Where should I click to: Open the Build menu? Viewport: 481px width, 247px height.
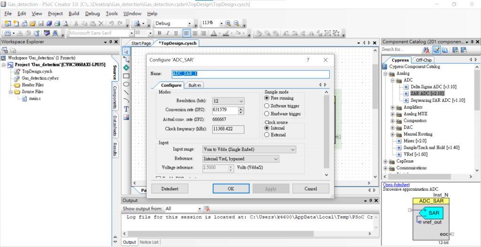click(74, 14)
